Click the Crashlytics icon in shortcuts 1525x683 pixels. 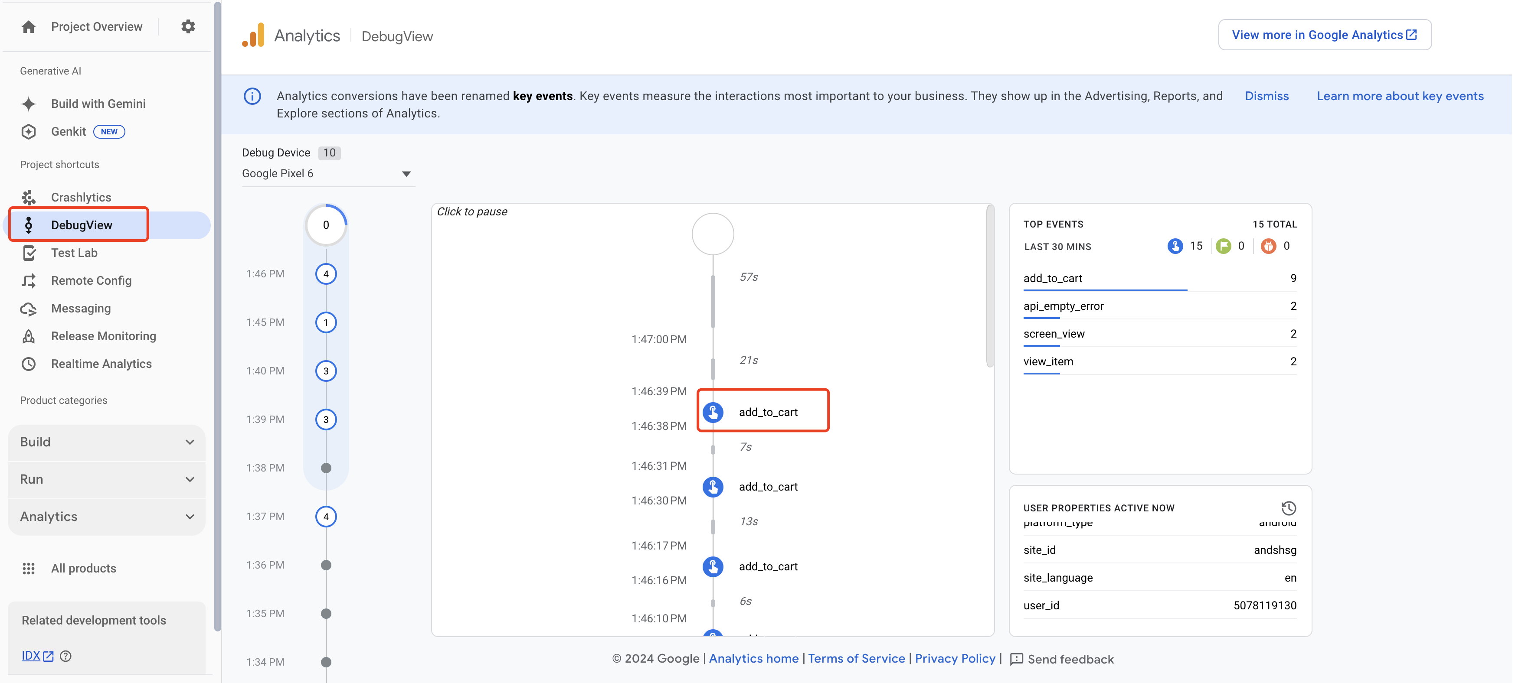[29, 197]
